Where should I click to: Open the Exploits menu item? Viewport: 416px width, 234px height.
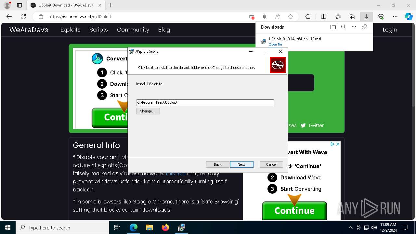(70, 30)
